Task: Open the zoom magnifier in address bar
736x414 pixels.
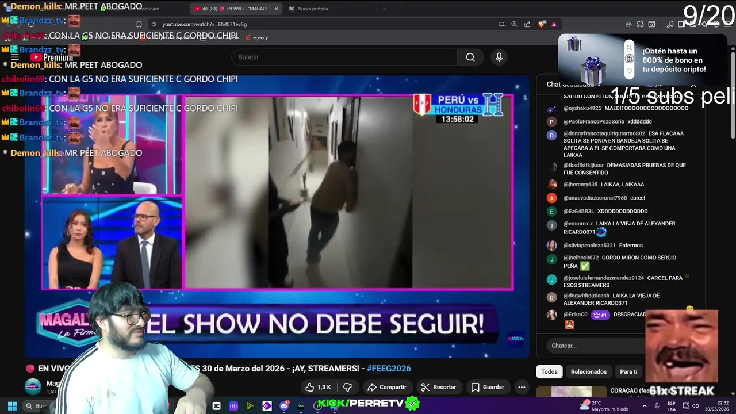Action: pos(515,24)
